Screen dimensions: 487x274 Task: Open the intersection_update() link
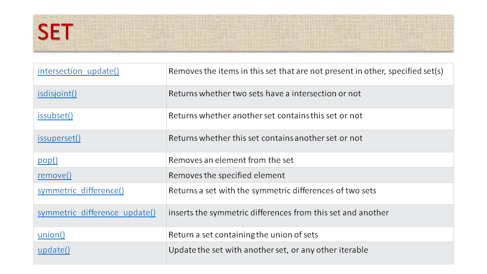point(78,71)
